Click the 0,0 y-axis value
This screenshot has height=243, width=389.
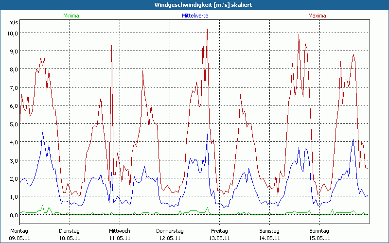pyautogui.click(x=14, y=215)
